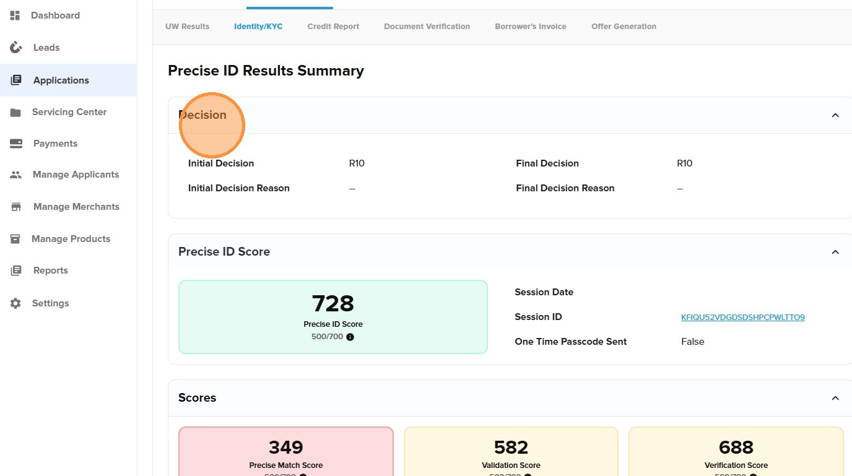The width and height of the screenshot is (852, 476).
Task: Click the False passcode value
Action: [693, 342]
